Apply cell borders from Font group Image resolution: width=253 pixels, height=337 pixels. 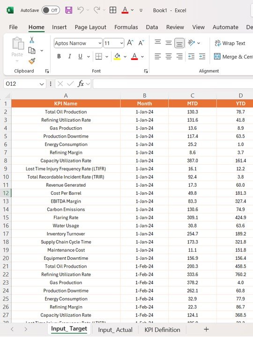pyautogui.click(x=99, y=57)
